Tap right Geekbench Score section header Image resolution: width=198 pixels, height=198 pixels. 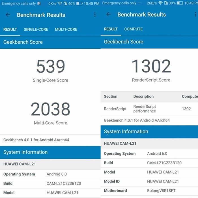pyautogui.click(x=149, y=42)
